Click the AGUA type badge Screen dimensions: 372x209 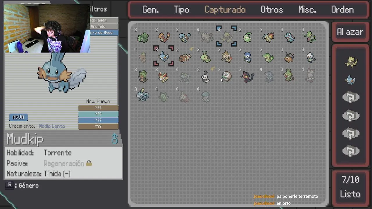tap(18, 117)
